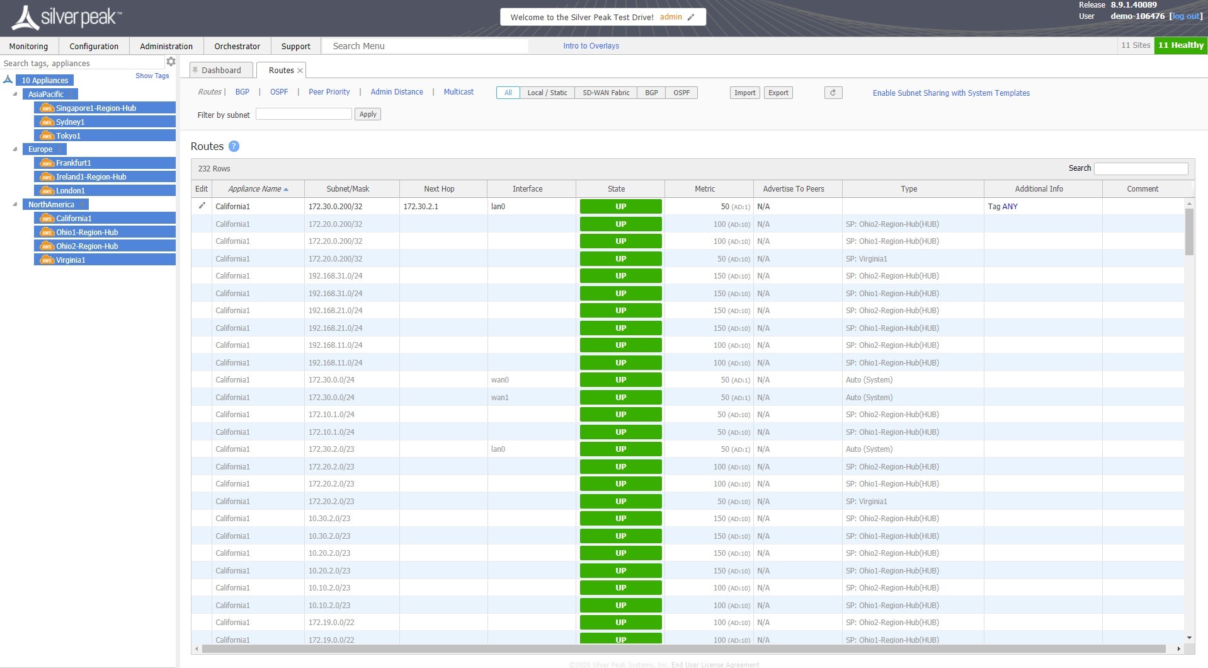Open the Routes help question mark
1208x668 pixels.
[234, 146]
